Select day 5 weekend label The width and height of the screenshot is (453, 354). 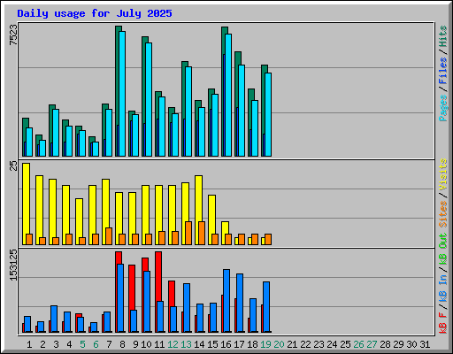82,344
